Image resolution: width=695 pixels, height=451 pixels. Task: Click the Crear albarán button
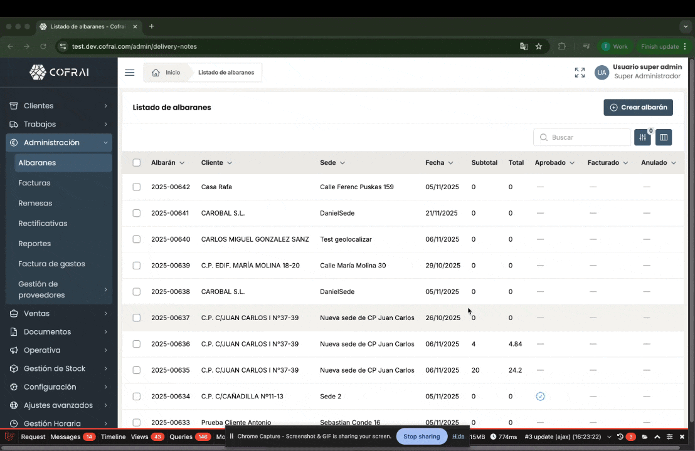pos(638,108)
